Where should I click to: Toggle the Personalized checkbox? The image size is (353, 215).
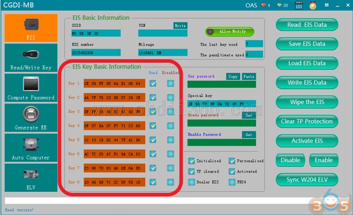(x=232, y=161)
